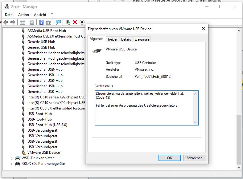Click the blue Help question mark icon

(x=41, y=22)
